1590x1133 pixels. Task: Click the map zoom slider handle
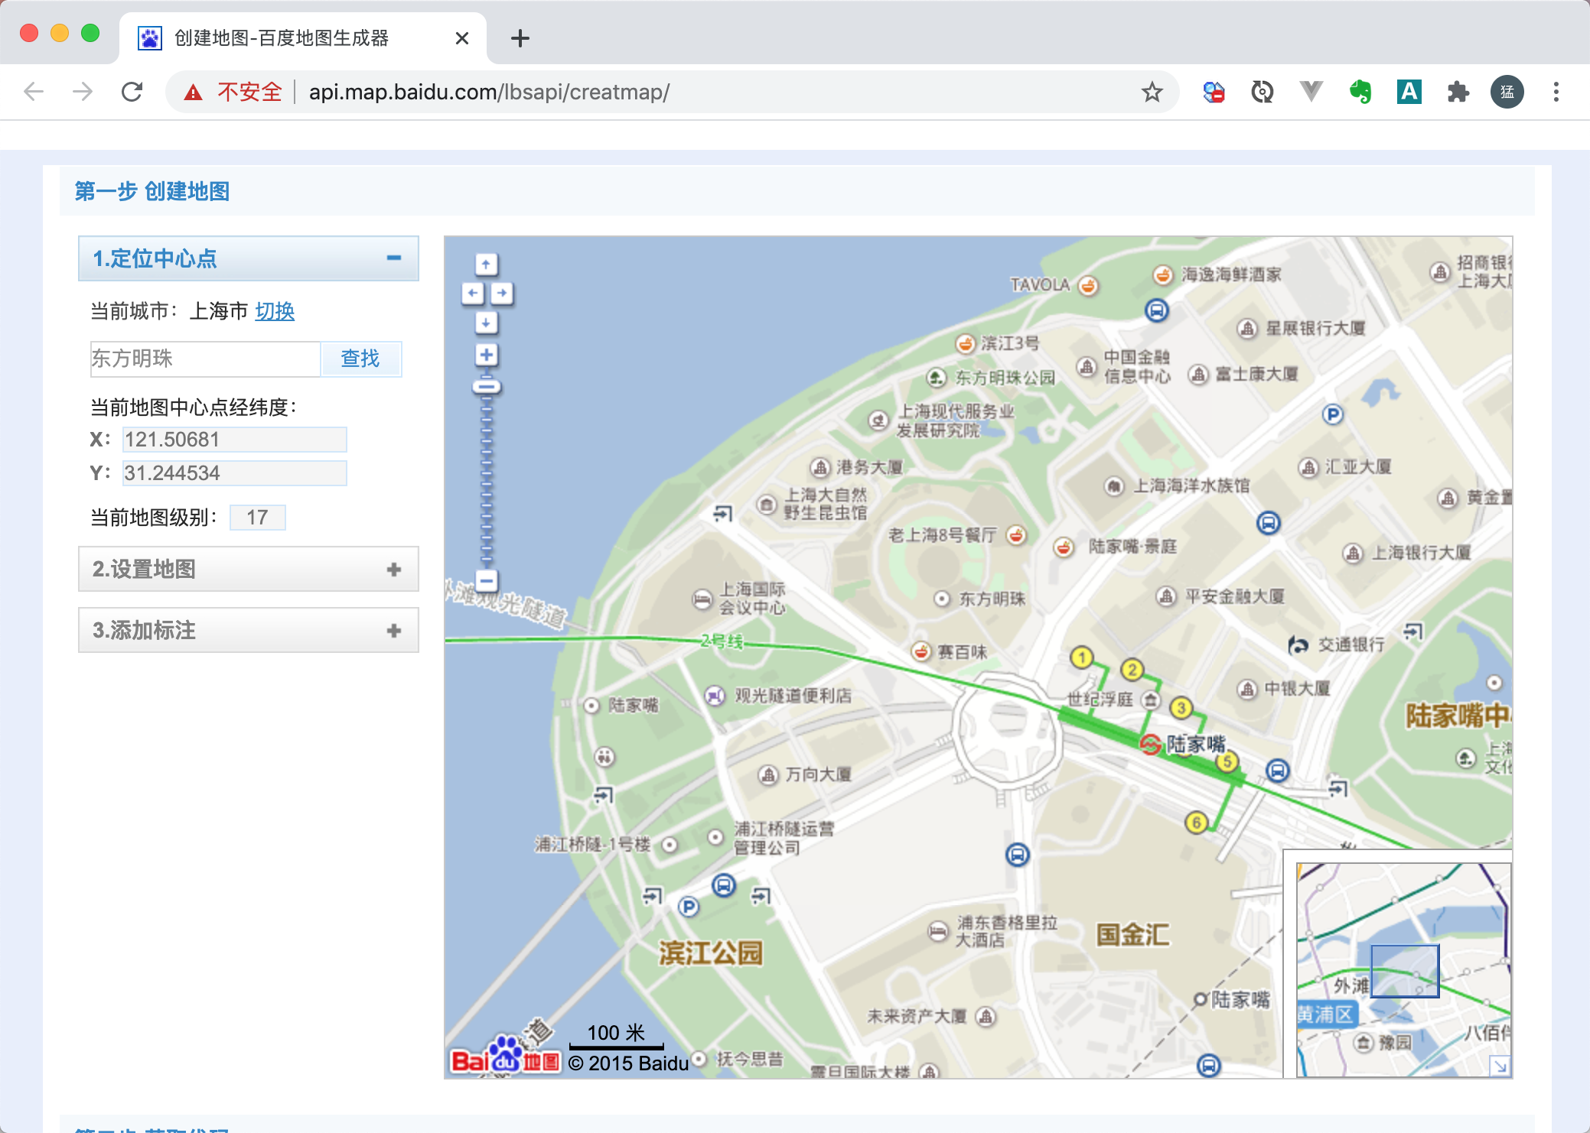[486, 385]
